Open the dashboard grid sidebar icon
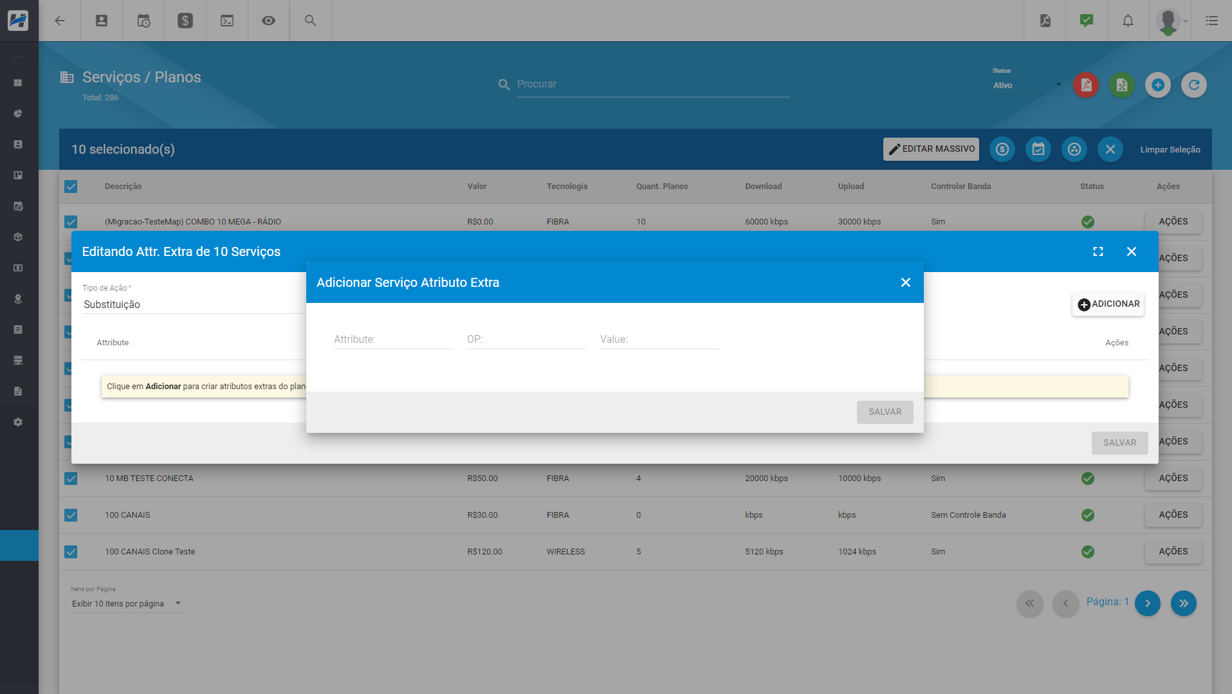 [18, 83]
